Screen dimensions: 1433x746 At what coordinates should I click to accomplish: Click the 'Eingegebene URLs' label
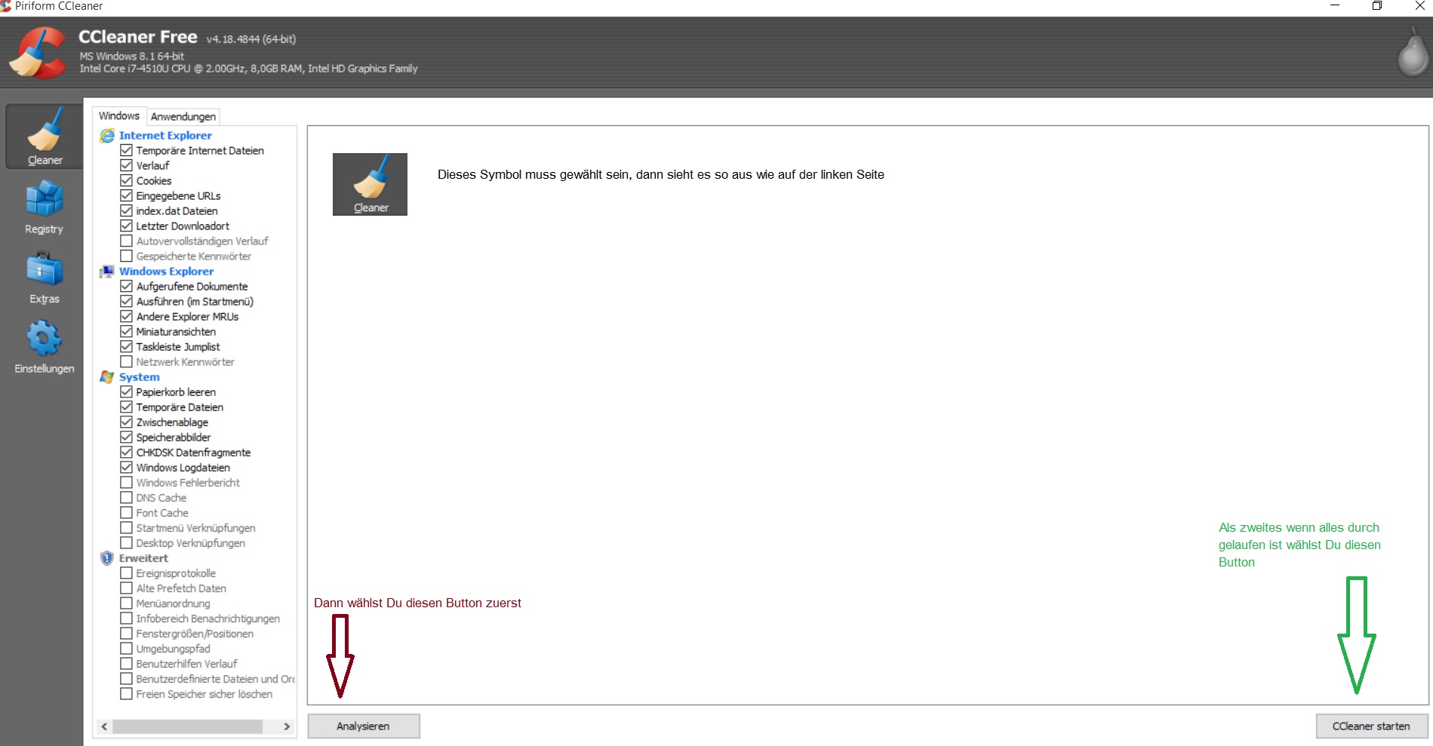click(x=178, y=196)
